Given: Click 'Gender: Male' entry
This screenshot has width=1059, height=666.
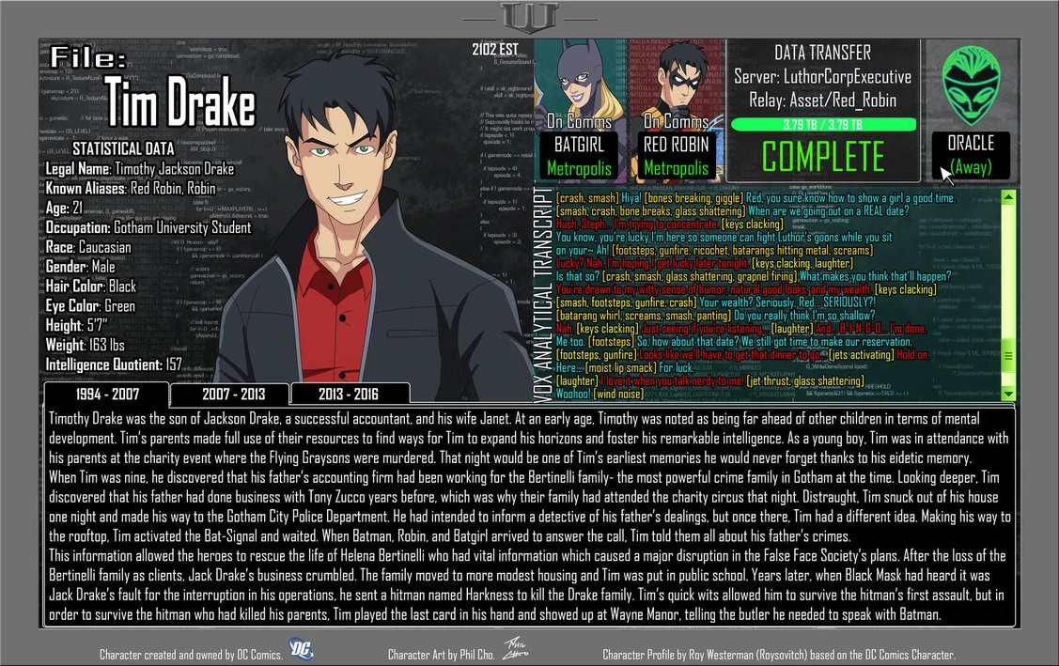Looking at the screenshot, I should [x=81, y=267].
